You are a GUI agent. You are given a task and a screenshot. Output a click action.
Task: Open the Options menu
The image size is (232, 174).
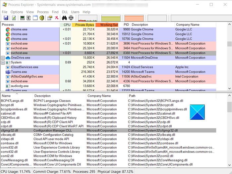click(x=17, y=12)
